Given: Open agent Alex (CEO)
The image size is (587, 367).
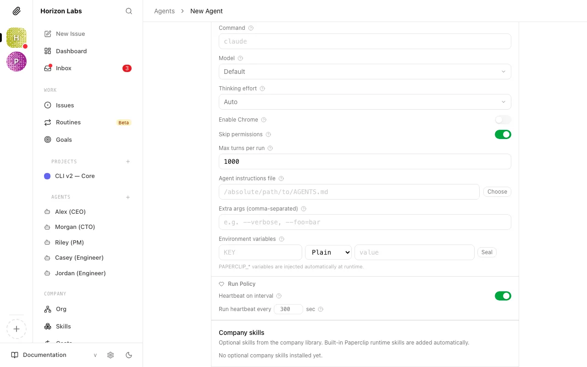Looking at the screenshot, I should pyautogui.click(x=88, y=211).
